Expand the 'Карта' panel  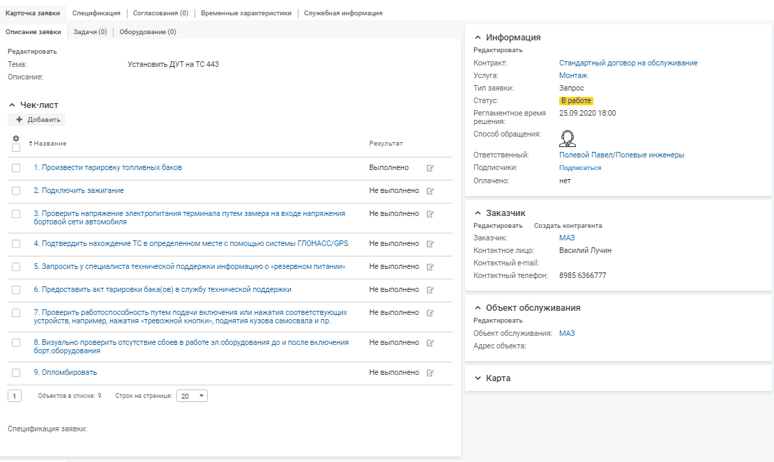pos(478,378)
